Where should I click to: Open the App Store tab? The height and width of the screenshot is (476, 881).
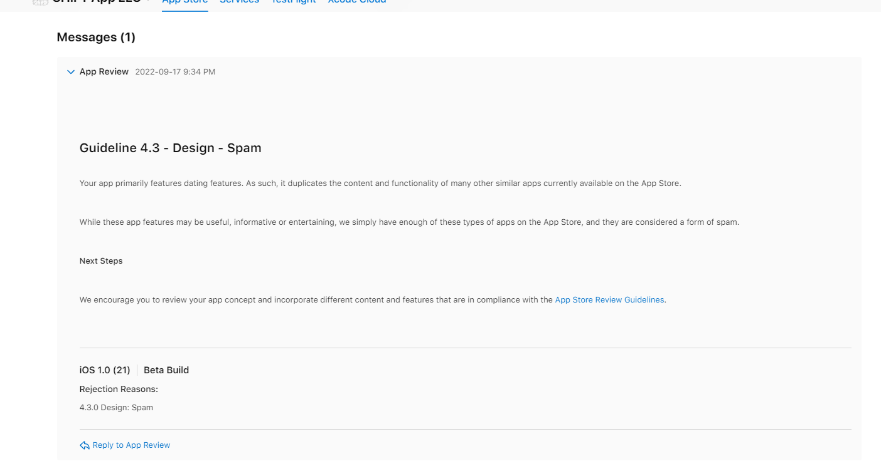184,3
